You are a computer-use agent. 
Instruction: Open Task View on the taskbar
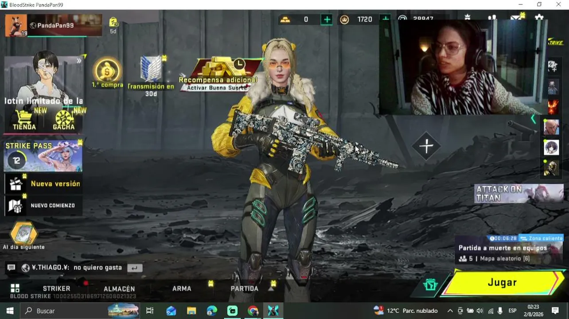click(150, 311)
